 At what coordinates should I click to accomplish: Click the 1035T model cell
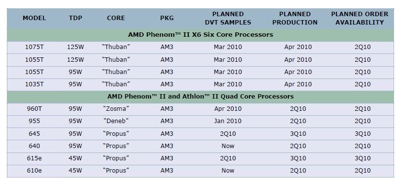[34, 84]
